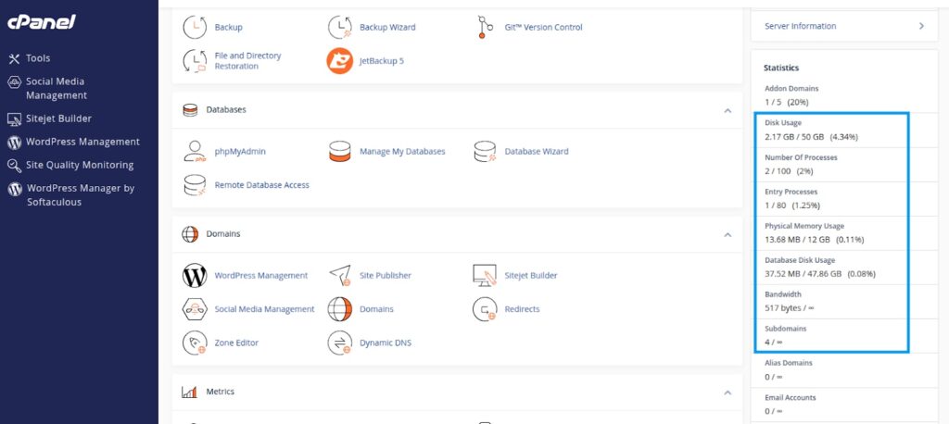The height and width of the screenshot is (424, 949).
Task: Click the Zone Editor link
Action: tap(236, 343)
